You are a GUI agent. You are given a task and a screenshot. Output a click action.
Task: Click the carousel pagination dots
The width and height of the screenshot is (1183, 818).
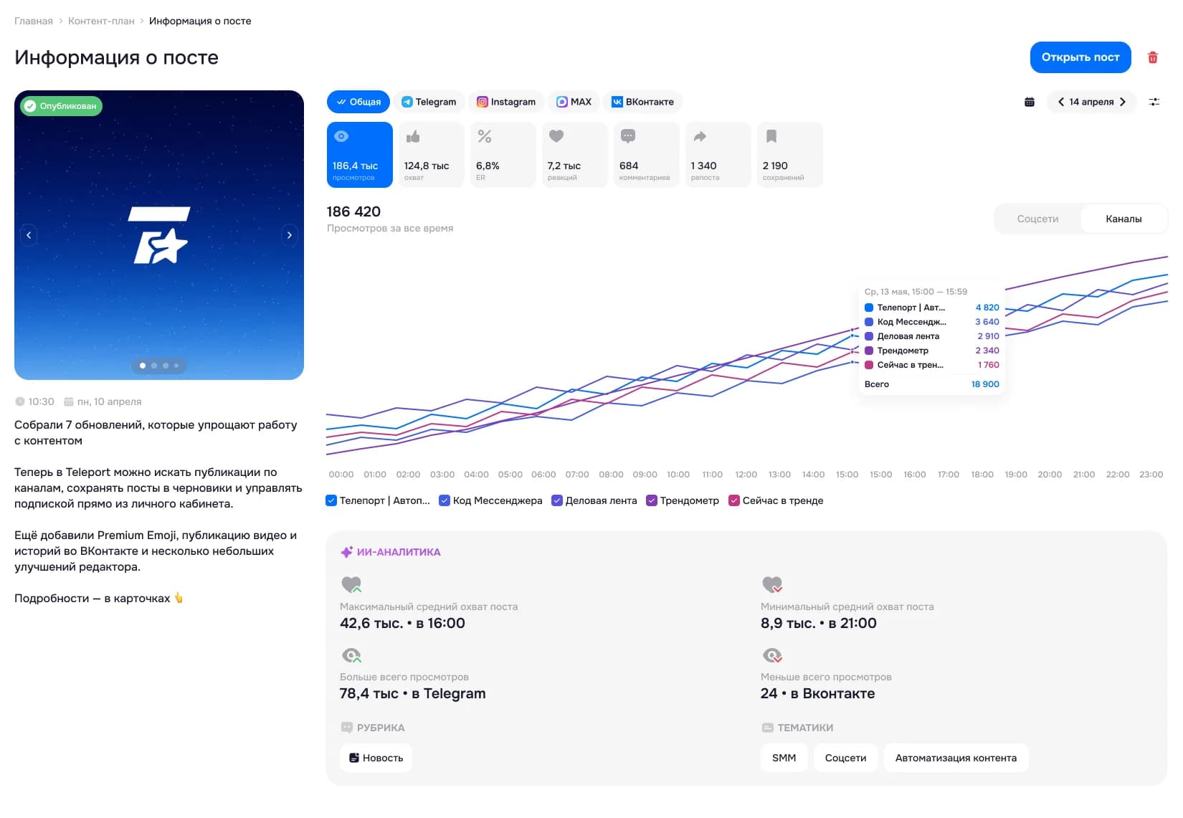coord(159,366)
